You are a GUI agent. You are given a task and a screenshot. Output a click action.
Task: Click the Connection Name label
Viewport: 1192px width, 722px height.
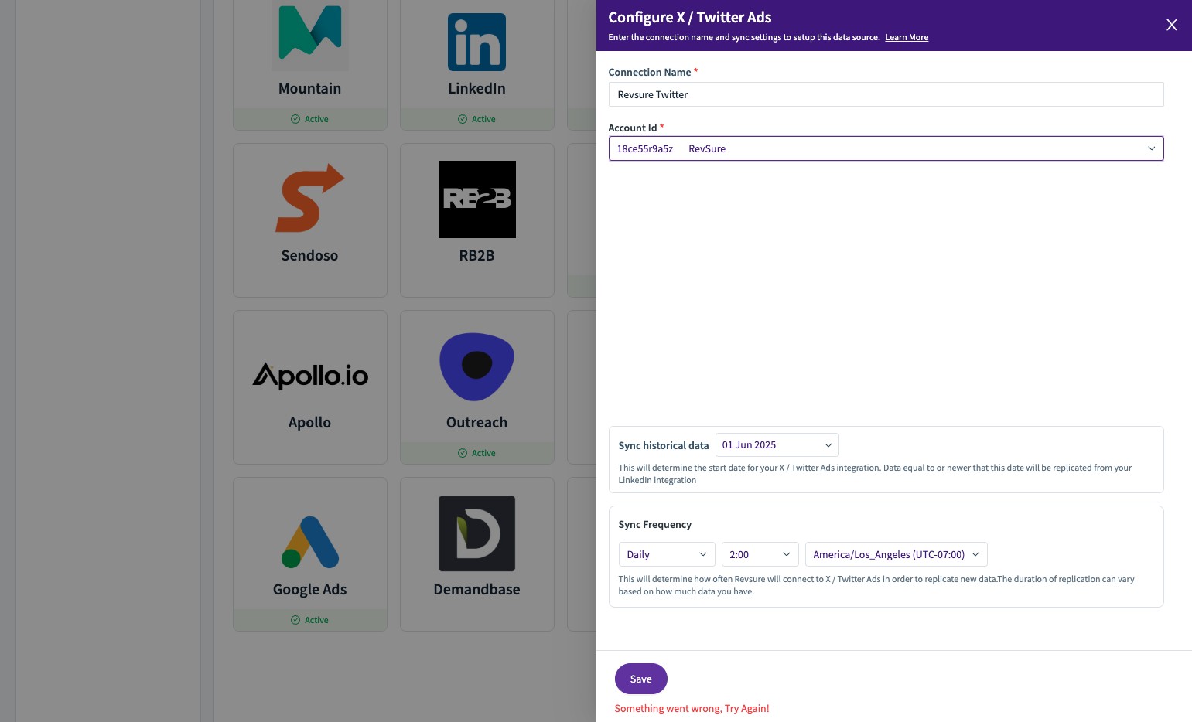click(x=649, y=72)
